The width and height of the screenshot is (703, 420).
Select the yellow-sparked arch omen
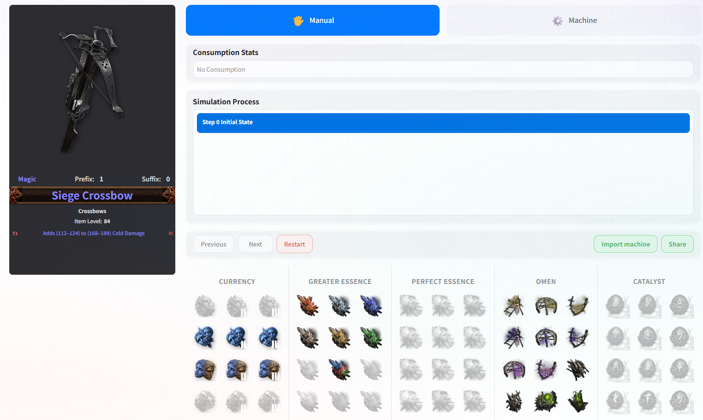[x=546, y=306]
